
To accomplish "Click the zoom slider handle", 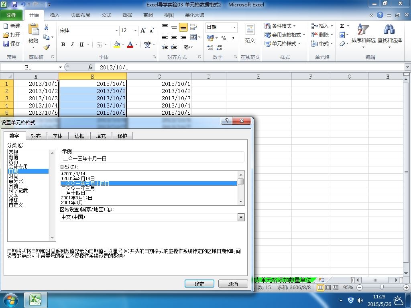I will 382,287.
